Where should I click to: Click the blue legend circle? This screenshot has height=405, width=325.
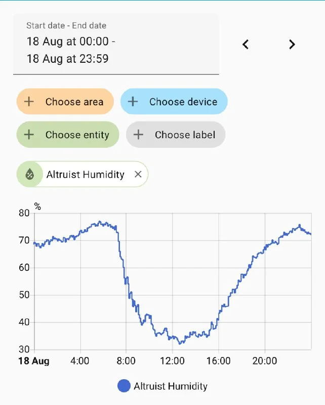tap(124, 386)
